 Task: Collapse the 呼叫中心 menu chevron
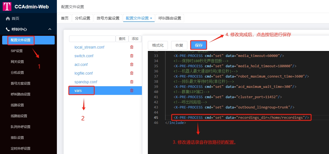click(50, 29)
